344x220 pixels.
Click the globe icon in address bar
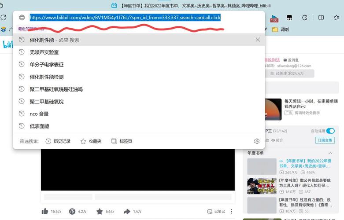click(22, 17)
